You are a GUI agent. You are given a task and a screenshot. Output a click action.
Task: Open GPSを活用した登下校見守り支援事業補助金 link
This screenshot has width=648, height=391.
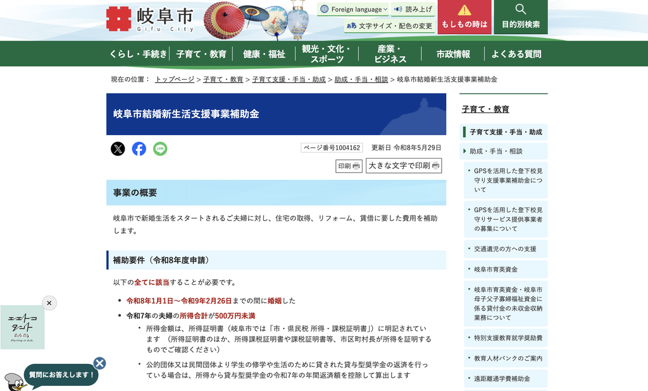coord(506,180)
